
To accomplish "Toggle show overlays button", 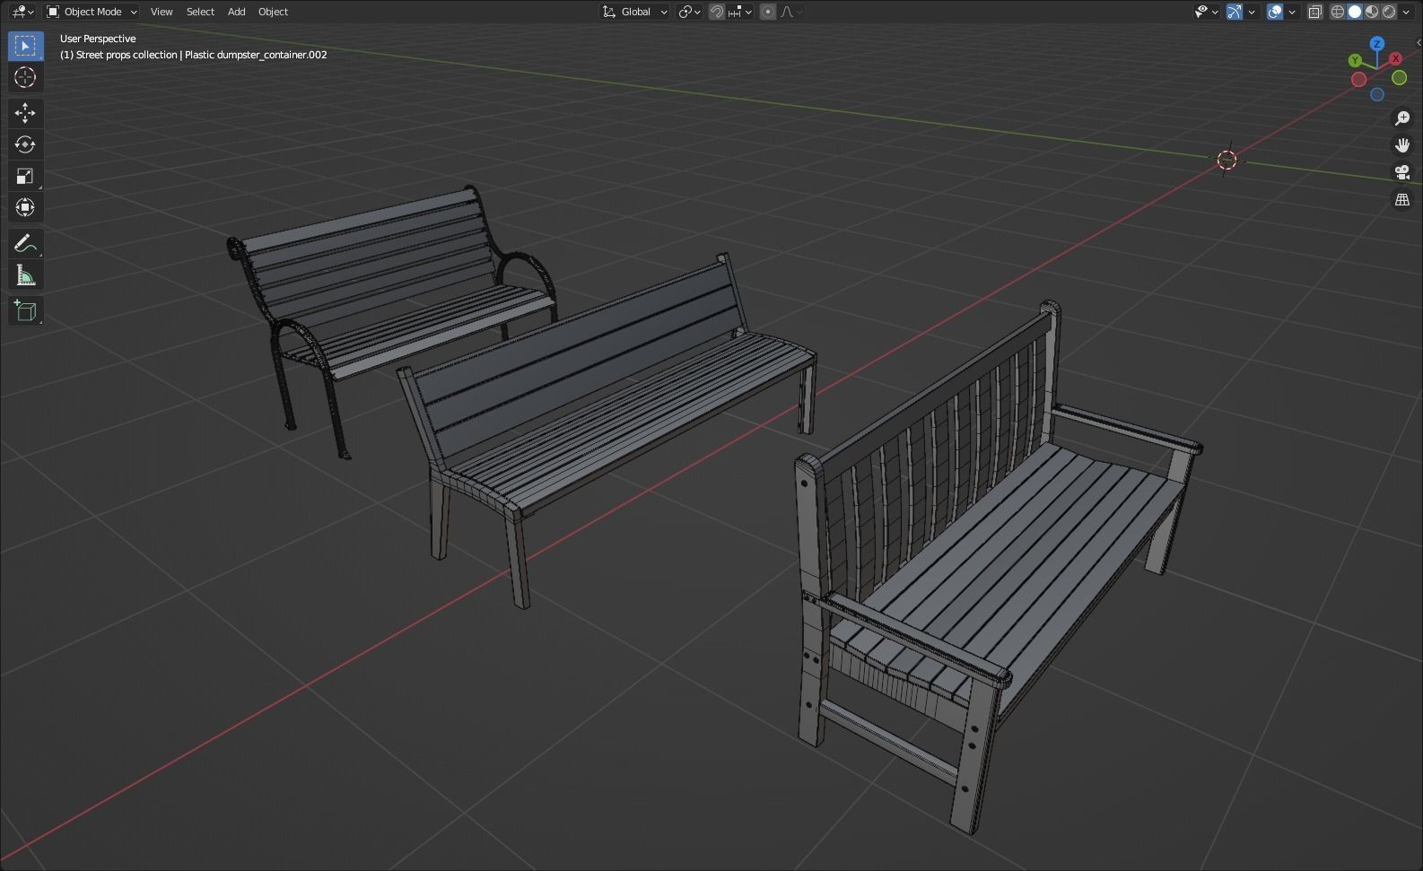I will (1275, 12).
